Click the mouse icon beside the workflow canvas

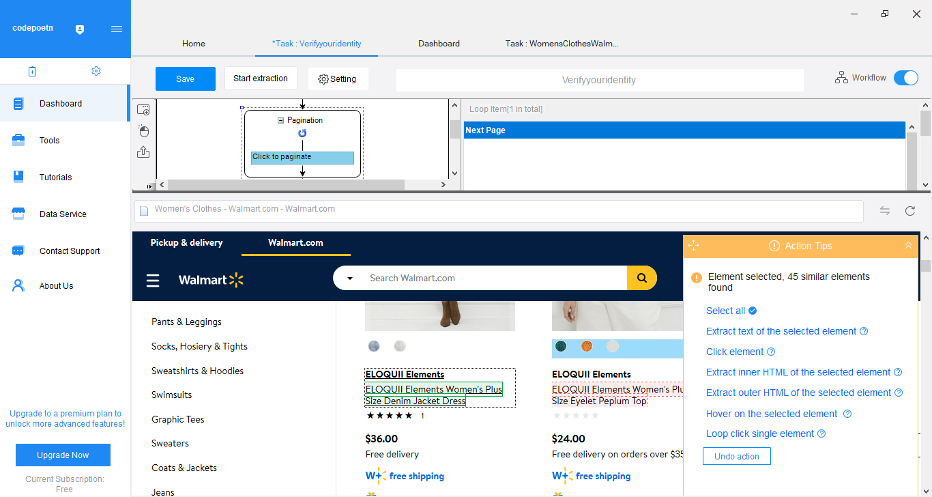click(x=143, y=130)
